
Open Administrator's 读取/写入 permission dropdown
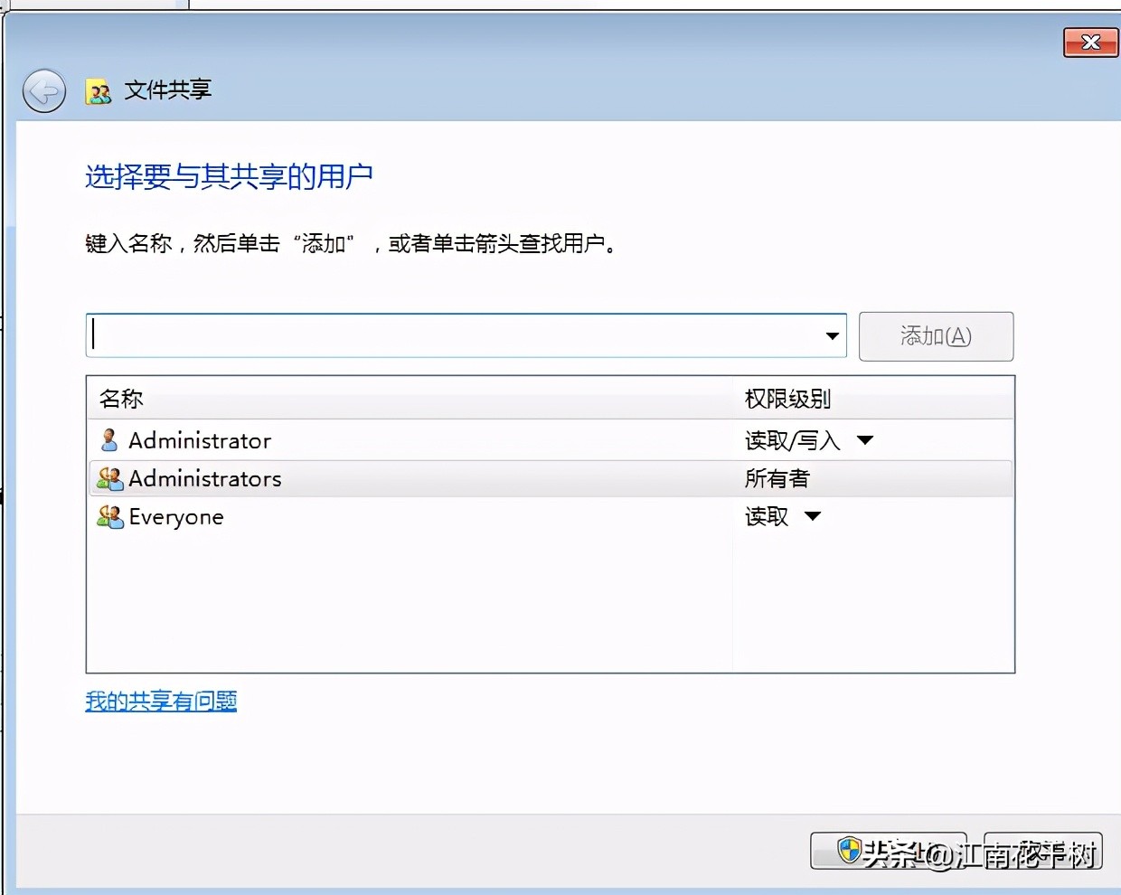coord(865,440)
